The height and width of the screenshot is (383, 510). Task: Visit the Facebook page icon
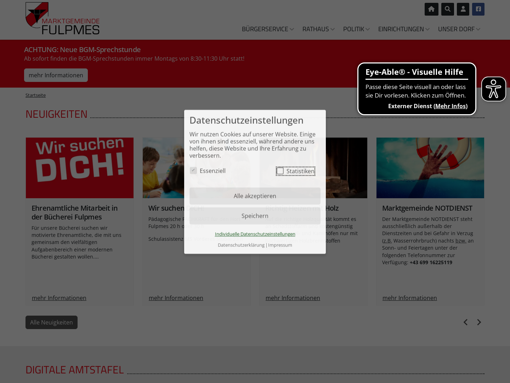click(x=478, y=9)
